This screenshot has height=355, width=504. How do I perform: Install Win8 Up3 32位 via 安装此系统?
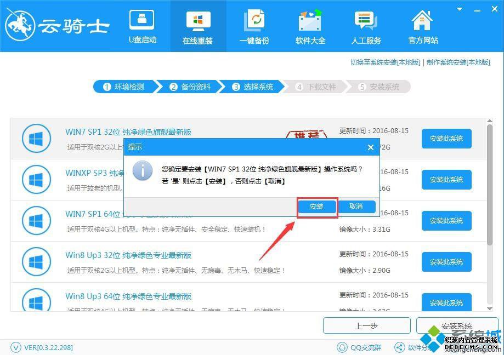tap(446, 262)
